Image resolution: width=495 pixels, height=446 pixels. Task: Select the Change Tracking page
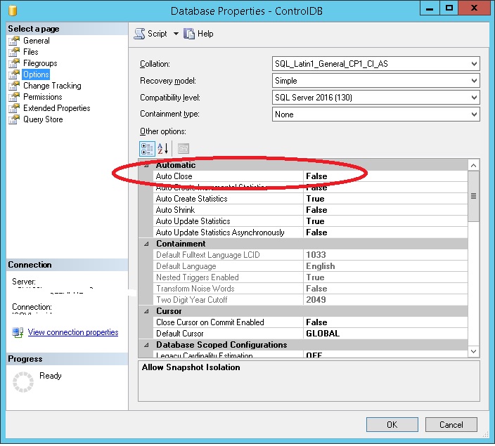pyautogui.click(x=51, y=86)
